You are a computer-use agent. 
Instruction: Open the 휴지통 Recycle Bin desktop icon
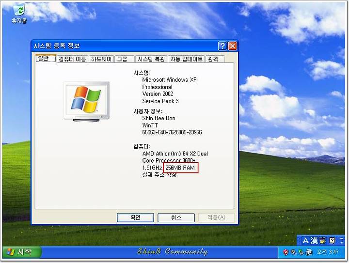click(x=19, y=14)
